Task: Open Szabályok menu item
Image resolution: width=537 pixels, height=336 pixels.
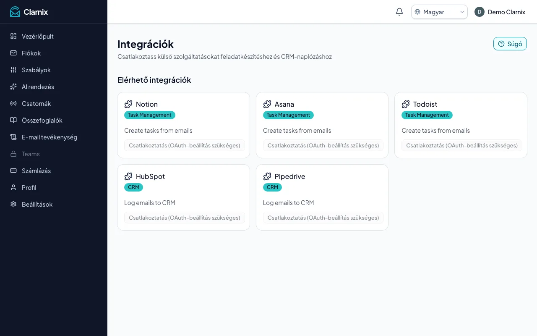Action: coord(54,70)
